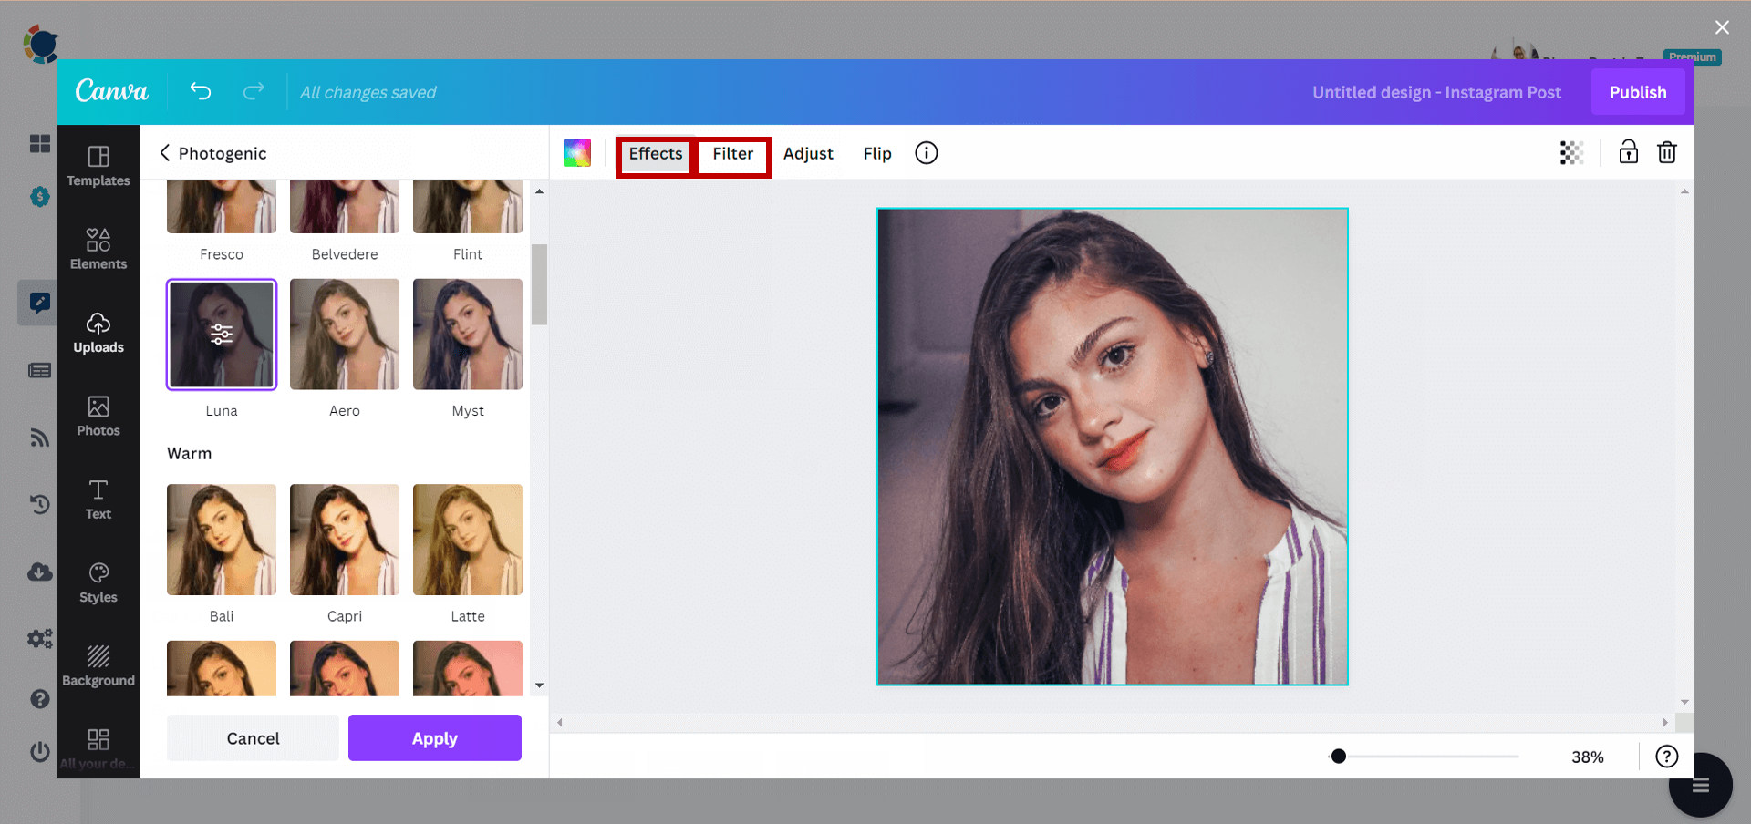1751x824 pixels.
Task: Go back using the Photogenic chevron
Action: tap(165, 153)
